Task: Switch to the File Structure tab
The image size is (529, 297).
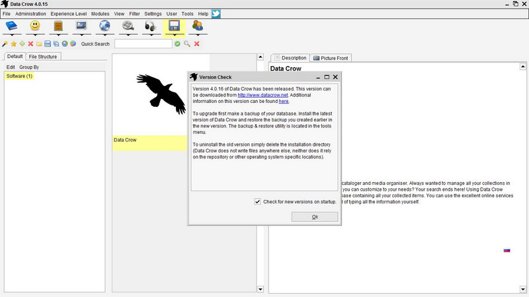Action: click(x=43, y=57)
